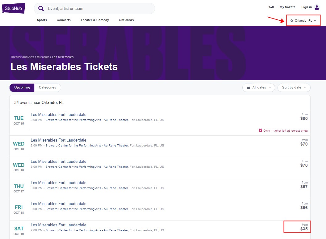Open the user profile avatar icon
The image size is (326, 239).
click(x=317, y=7)
